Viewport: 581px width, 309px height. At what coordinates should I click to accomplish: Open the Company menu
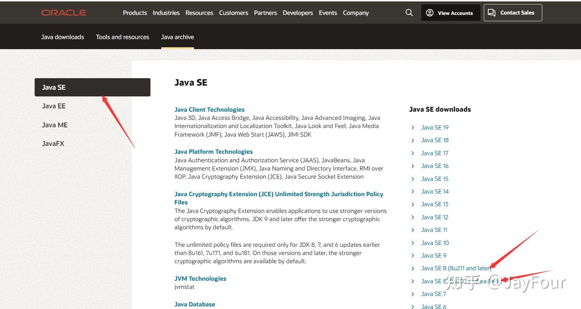coord(356,13)
